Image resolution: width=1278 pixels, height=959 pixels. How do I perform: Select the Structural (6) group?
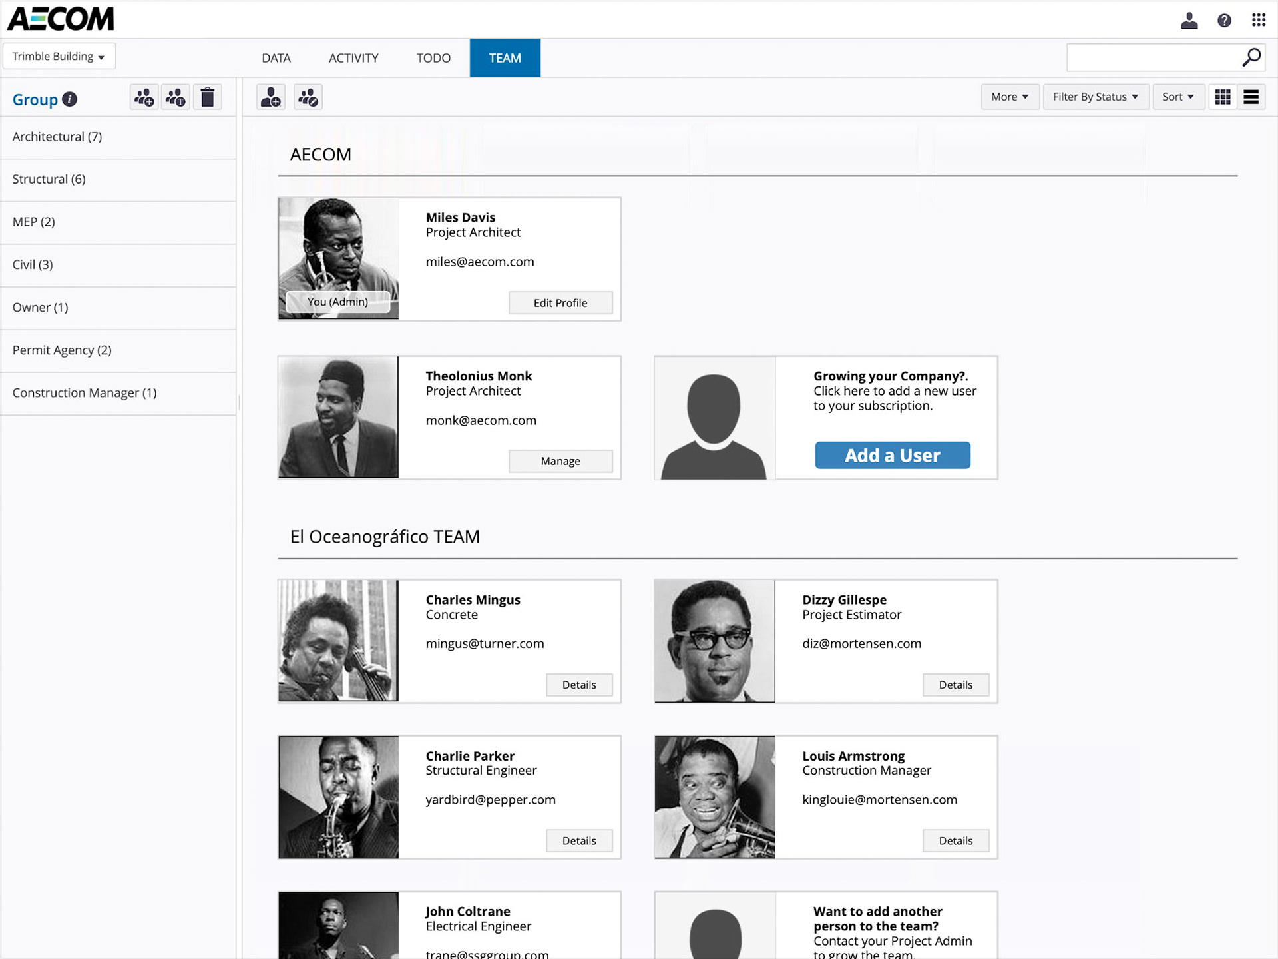[x=49, y=180]
